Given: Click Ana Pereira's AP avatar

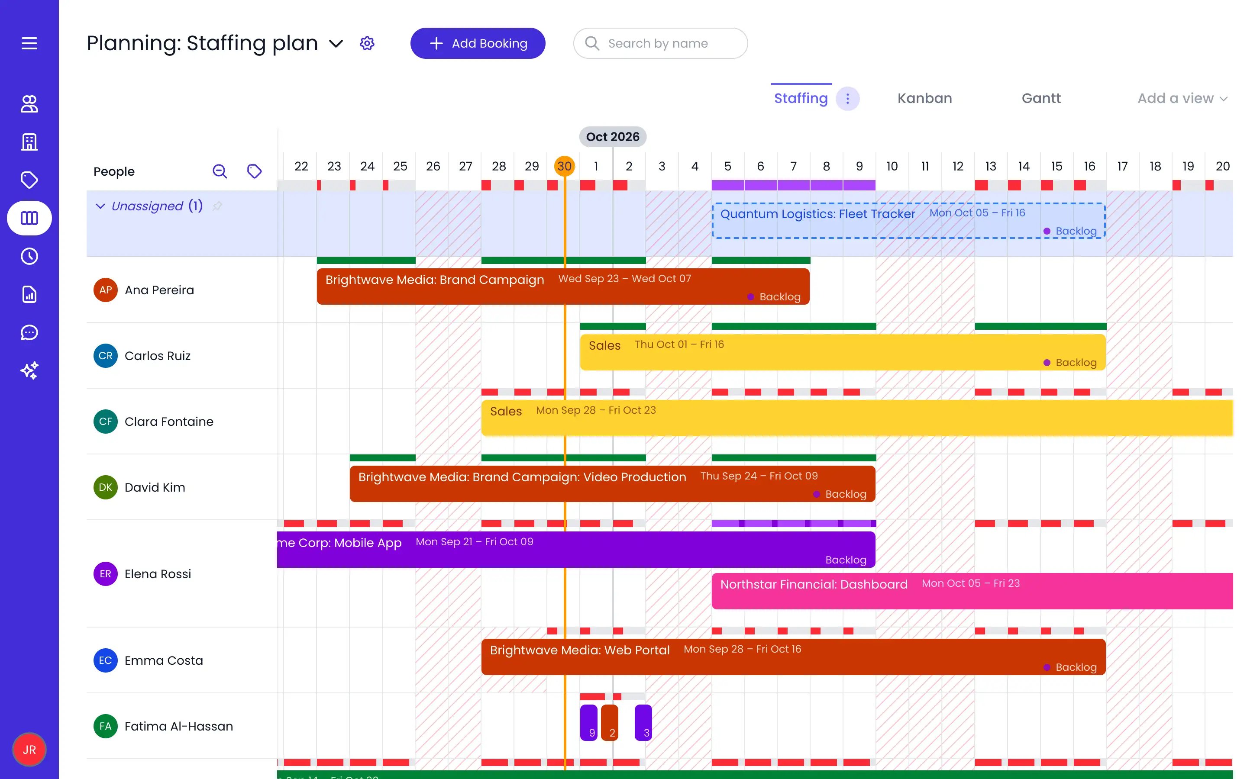Looking at the screenshot, I should pyautogui.click(x=105, y=290).
